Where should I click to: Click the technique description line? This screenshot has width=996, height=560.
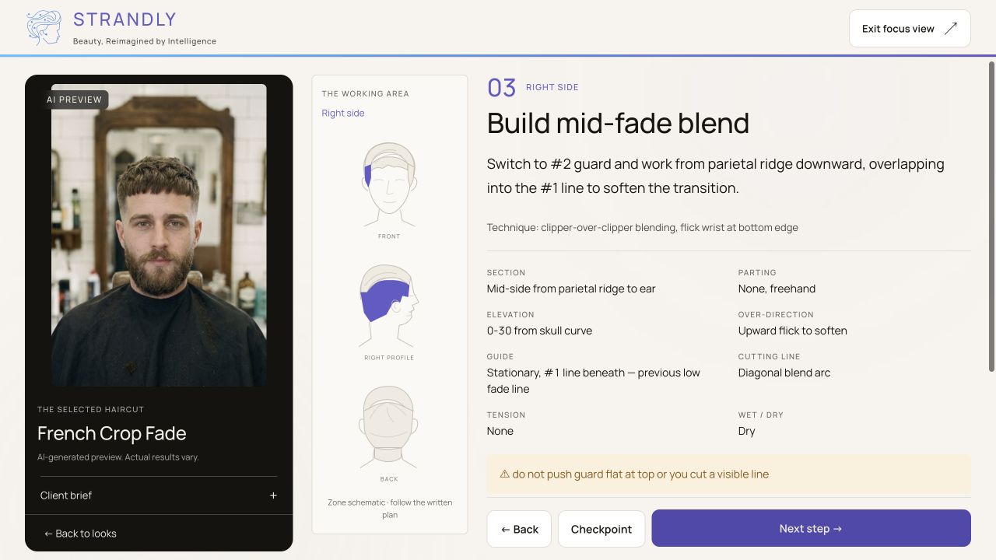[x=642, y=228]
